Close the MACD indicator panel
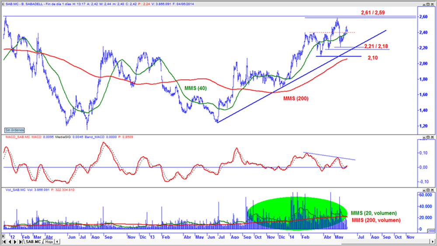The width and height of the screenshot is (437, 246). [432, 137]
